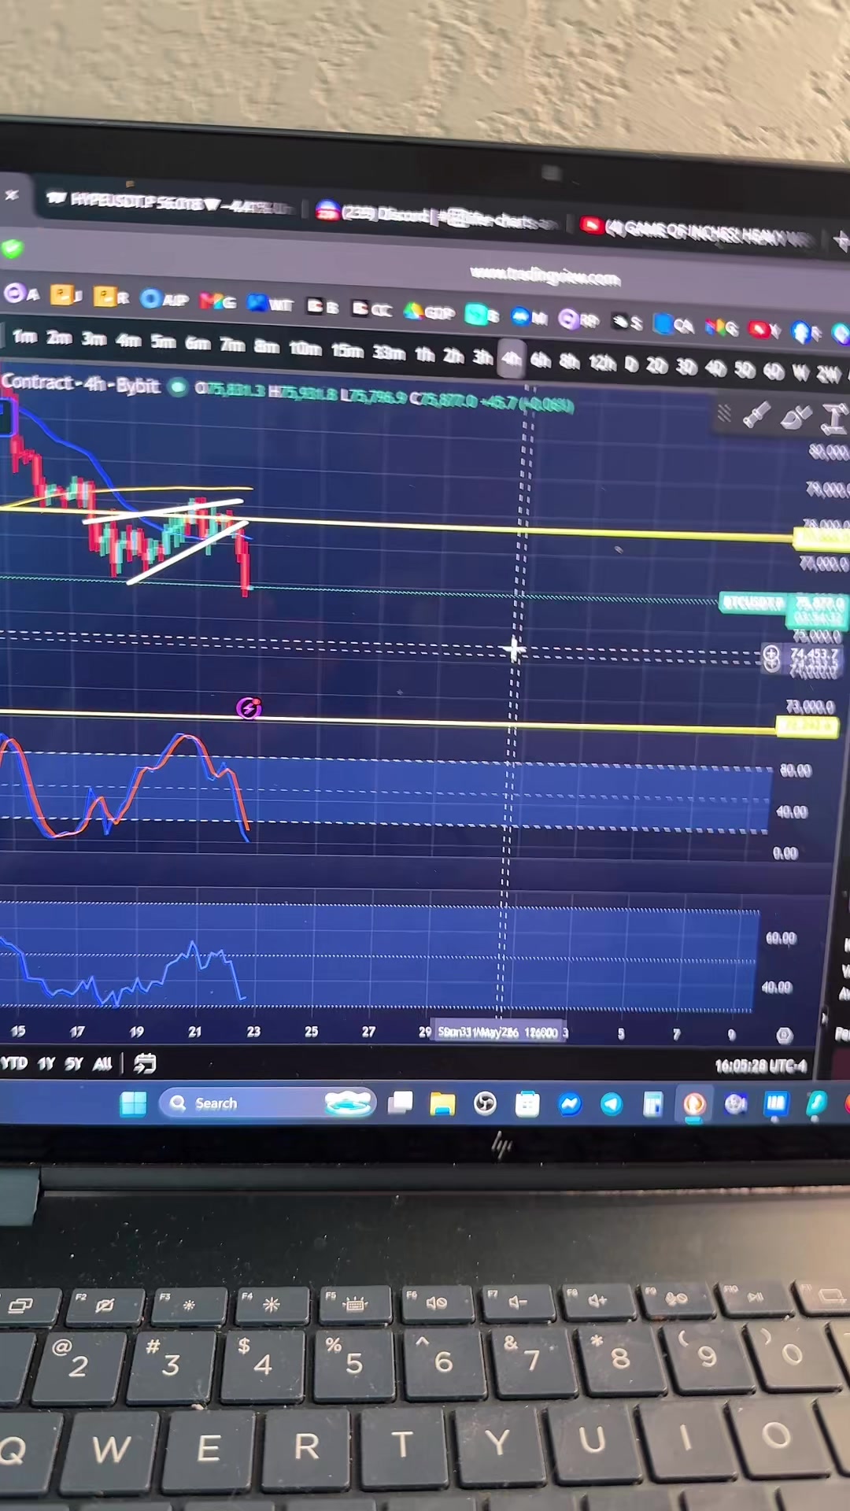This screenshot has width=850, height=1511.
Task: Open the AIP bookmark
Action: pyautogui.click(x=164, y=299)
